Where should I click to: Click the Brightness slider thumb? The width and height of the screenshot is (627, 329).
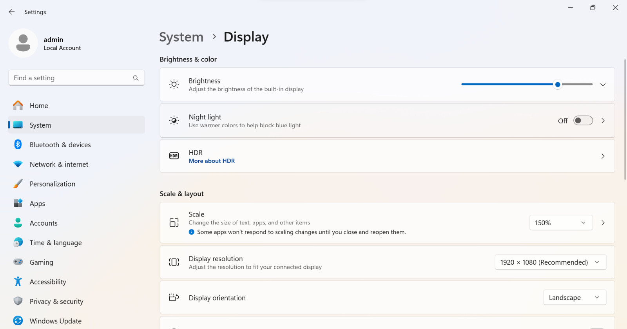557,84
